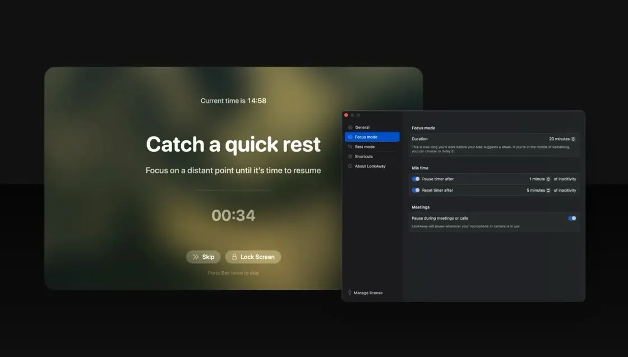
Task: Turn off Pause during meetings or calls
Action: coord(572,218)
